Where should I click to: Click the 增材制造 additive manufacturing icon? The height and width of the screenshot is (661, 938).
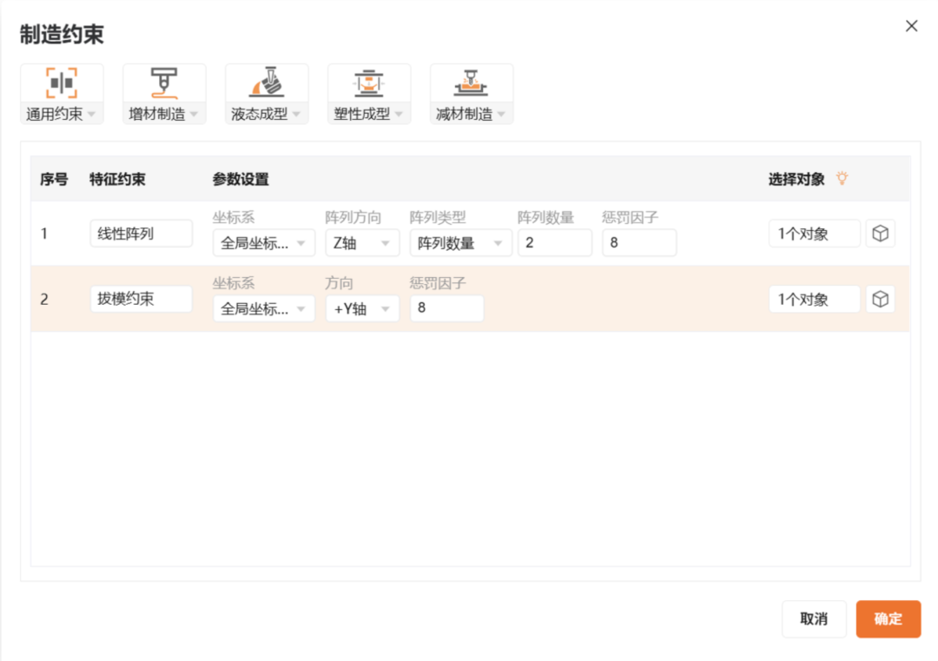164,83
